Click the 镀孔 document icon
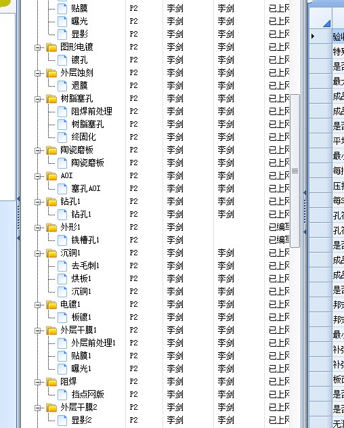The width and height of the screenshot is (344, 428). click(62, 60)
